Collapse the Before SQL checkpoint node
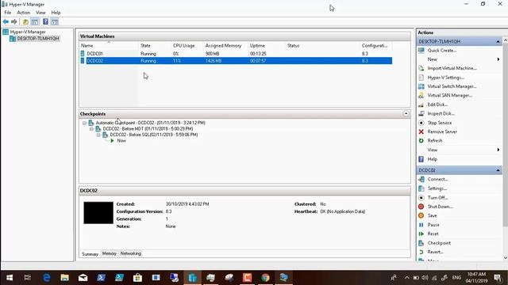508x285 pixels. 98,135
